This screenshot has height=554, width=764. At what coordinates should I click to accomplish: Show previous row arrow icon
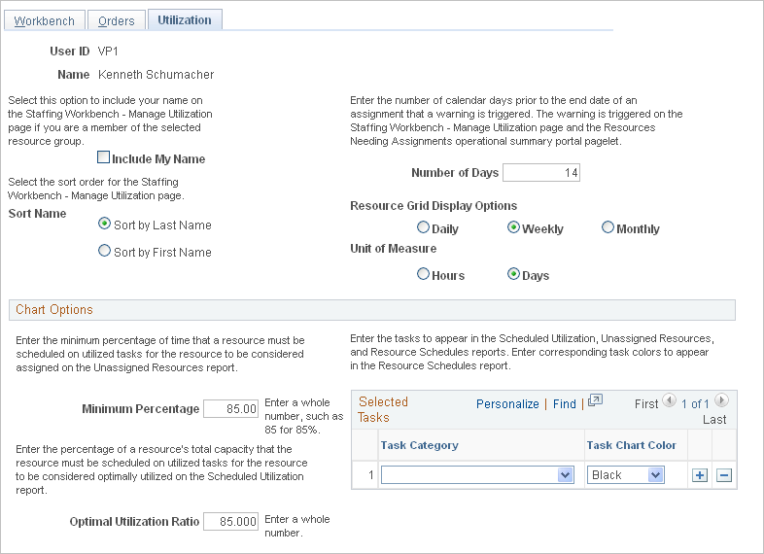[670, 400]
